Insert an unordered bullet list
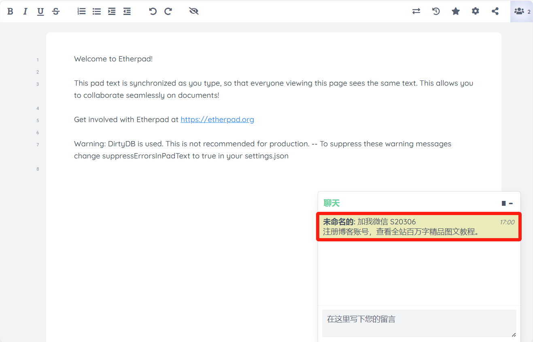Image resolution: width=533 pixels, height=342 pixels. (97, 11)
